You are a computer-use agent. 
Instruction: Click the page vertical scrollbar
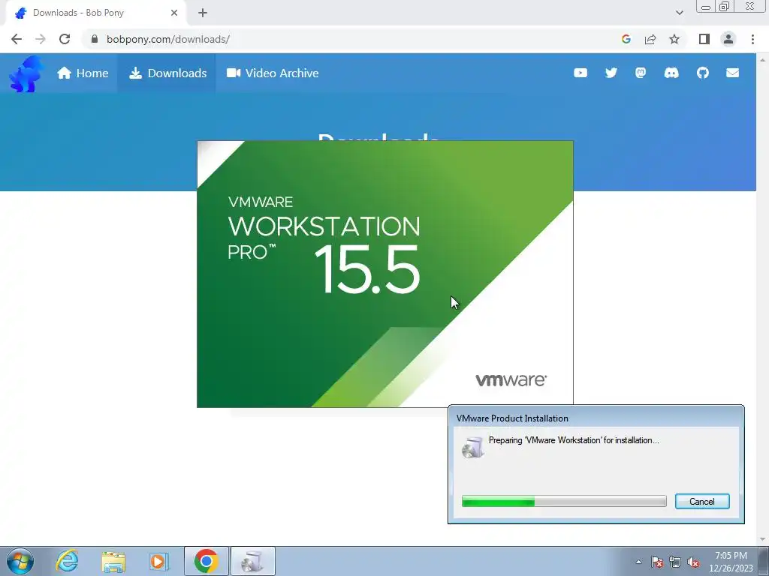(x=762, y=299)
